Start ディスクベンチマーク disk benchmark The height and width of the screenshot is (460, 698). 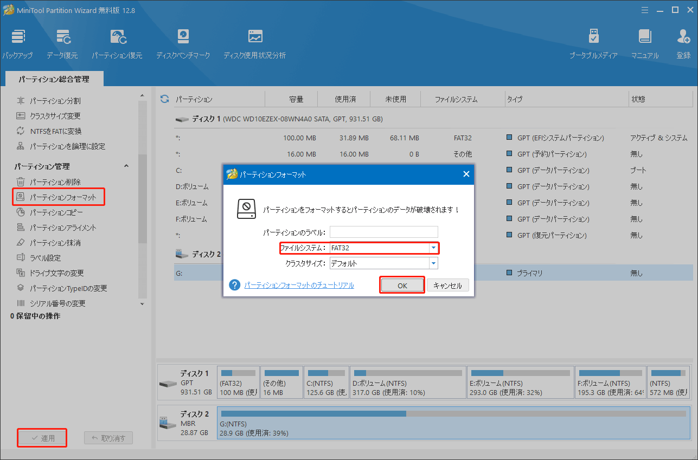pos(183,44)
